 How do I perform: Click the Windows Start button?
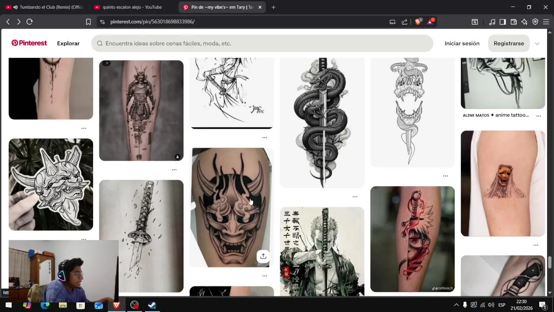[8, 305]
